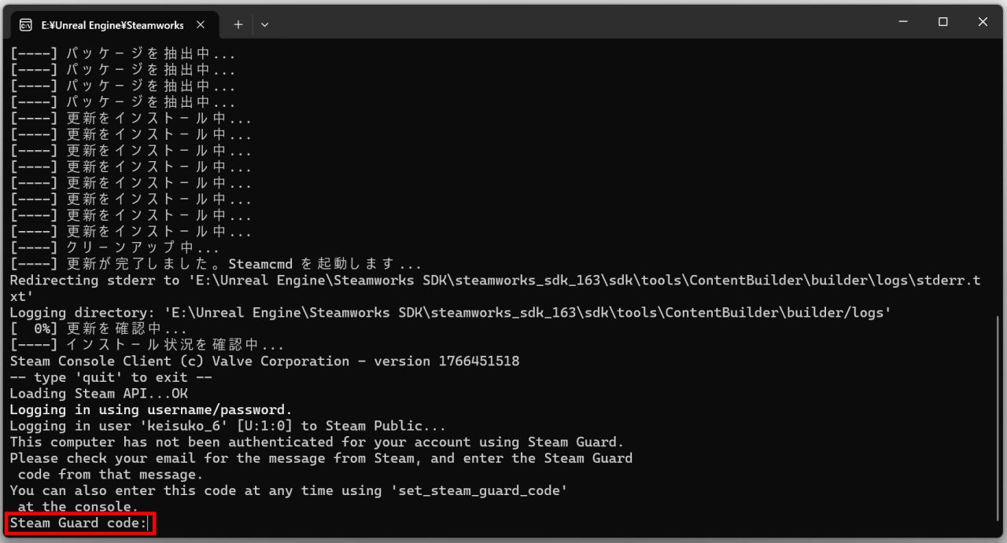Click the 'Logging directory:' output line
Viewport: 1007px width, 543px height.
click(450, 312)
